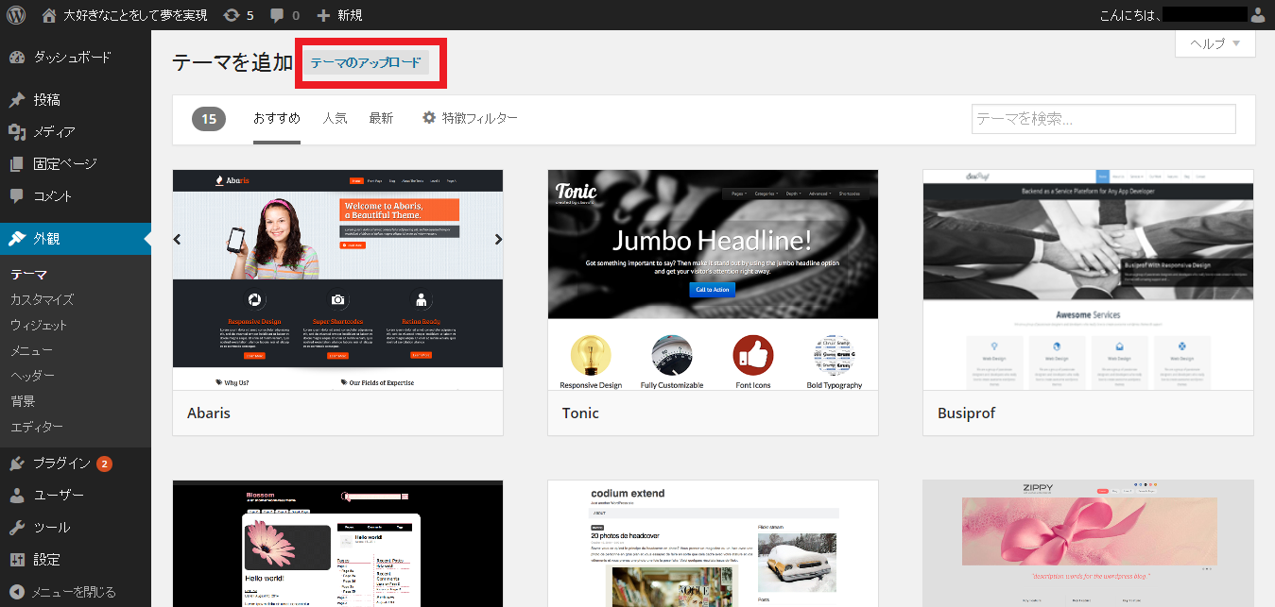Image resolution: width=1275 pixels, height=607 pixels.
Task: Open the ウィジェット submenu item
Action: [39, 326]
